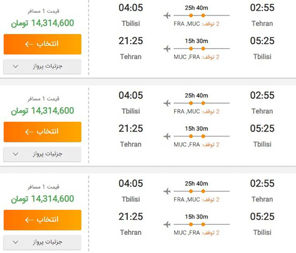Click the chevron arrow on the top card's جزئیات پرواز
This screenshot has height=253, width=296.
pos(16,67)
